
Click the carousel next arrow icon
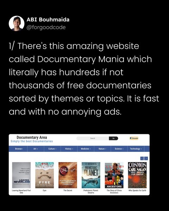[x=146, y=158]
